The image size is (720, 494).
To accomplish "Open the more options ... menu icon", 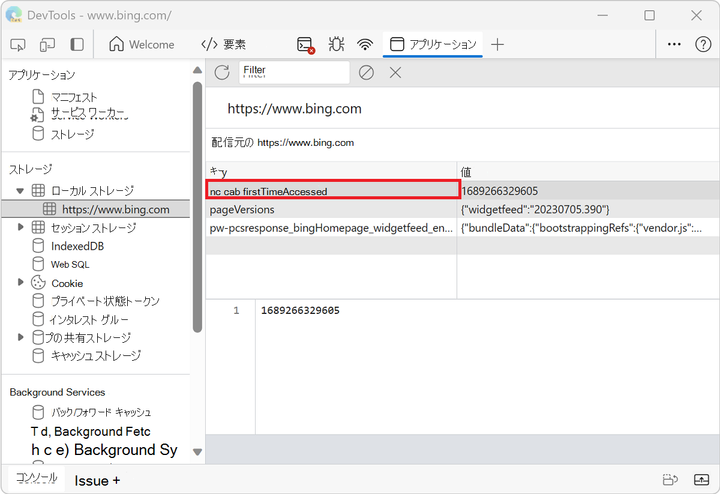I will [x=674, y=44].
